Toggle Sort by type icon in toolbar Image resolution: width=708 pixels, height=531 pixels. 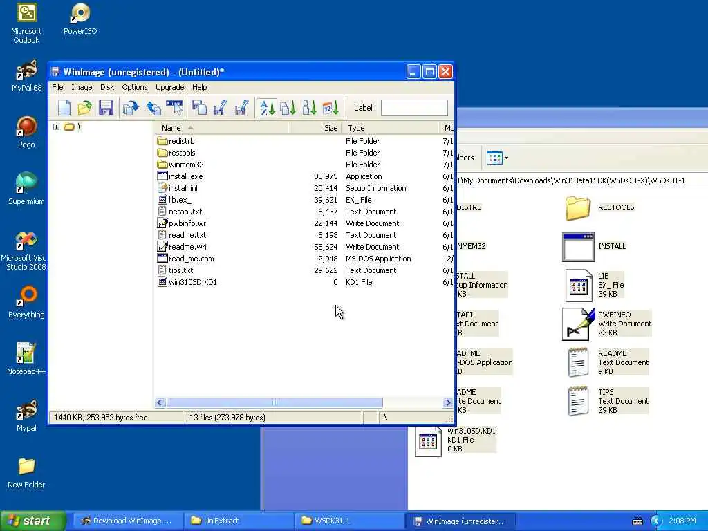point(288,108)
